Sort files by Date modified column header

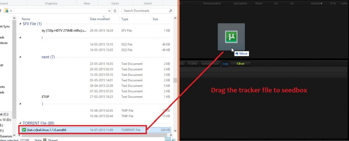pos(100,19)
